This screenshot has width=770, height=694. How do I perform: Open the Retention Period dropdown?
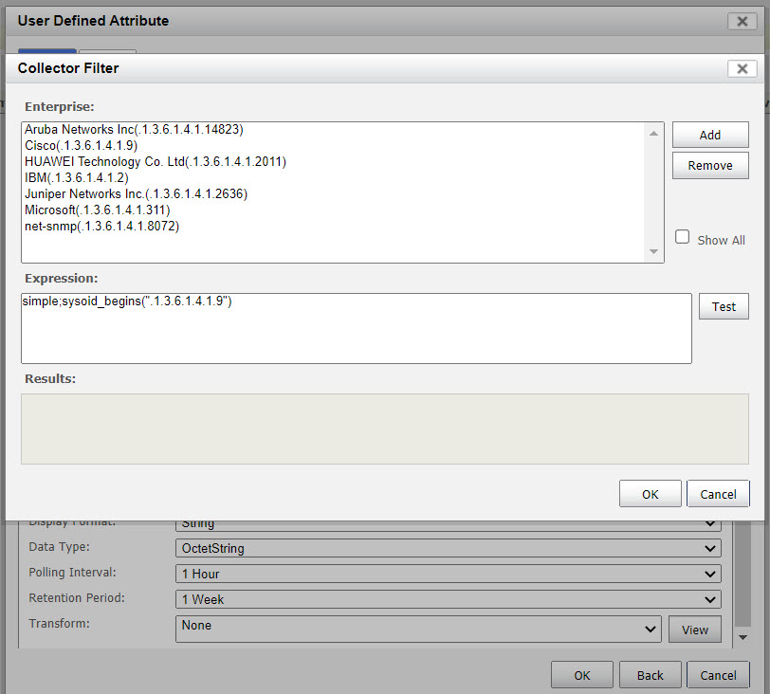[x=449, y=599]
